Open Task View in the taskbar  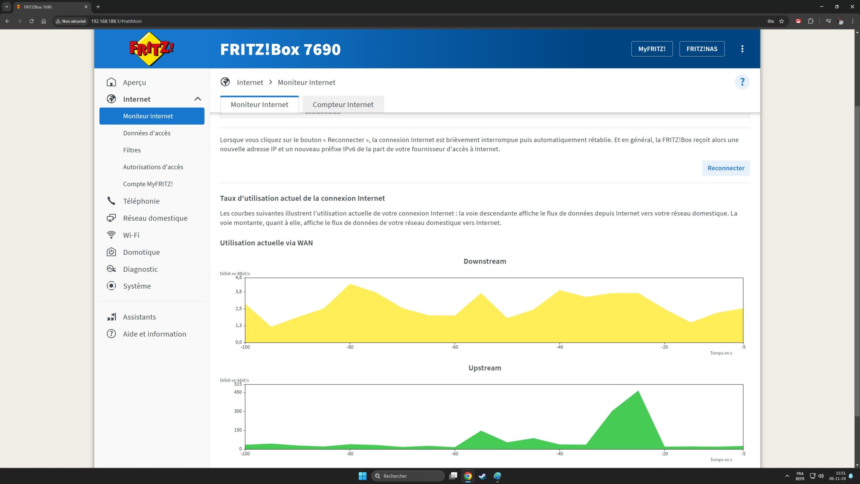click(453, 476)
